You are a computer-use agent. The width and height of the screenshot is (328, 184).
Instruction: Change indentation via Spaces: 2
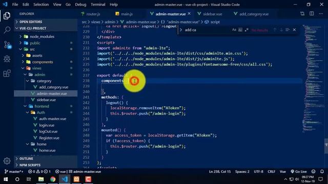[242, 172]
